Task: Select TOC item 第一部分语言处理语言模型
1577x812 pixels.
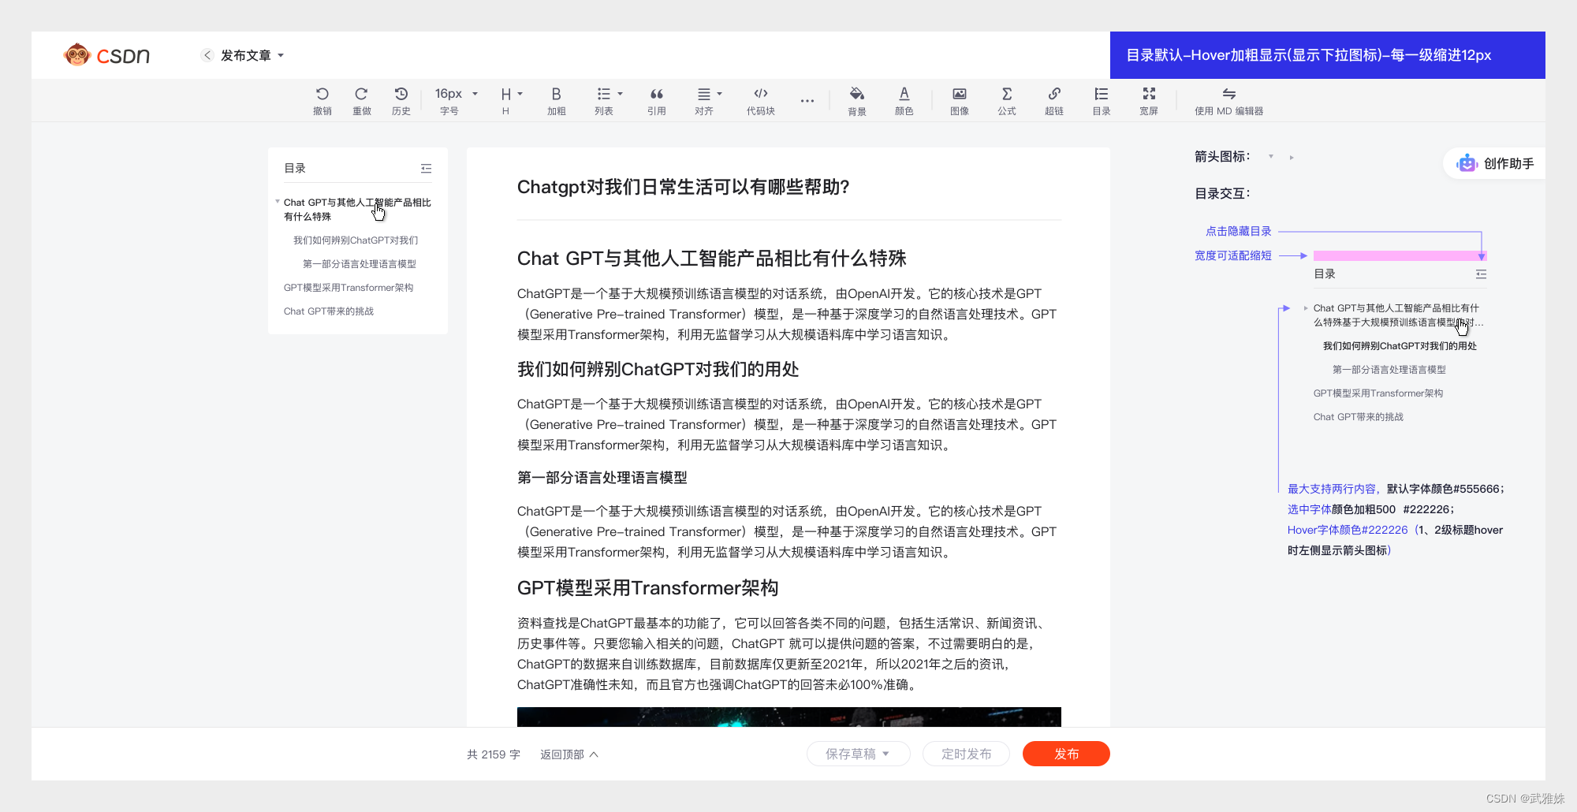Action: click(x=360, y=264)
